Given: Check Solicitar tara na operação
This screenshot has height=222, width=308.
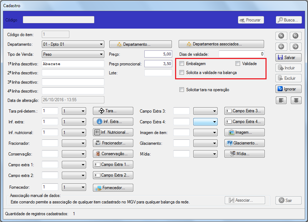Looking at the screenshot, I should 182,90.
